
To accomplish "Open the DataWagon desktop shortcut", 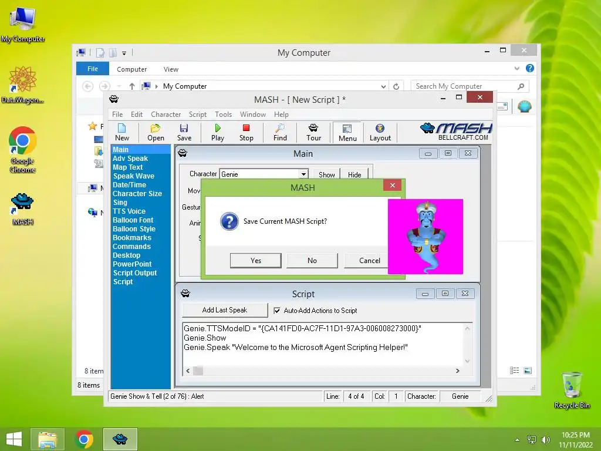I will [23, 85].
